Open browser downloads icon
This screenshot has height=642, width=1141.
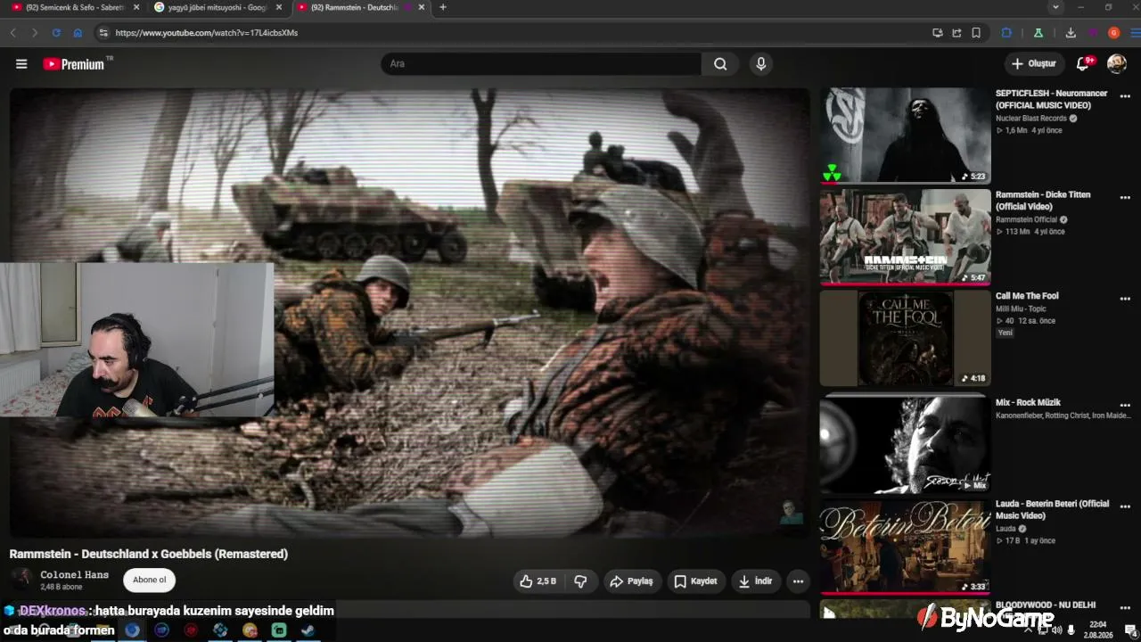click(1071, 33)
